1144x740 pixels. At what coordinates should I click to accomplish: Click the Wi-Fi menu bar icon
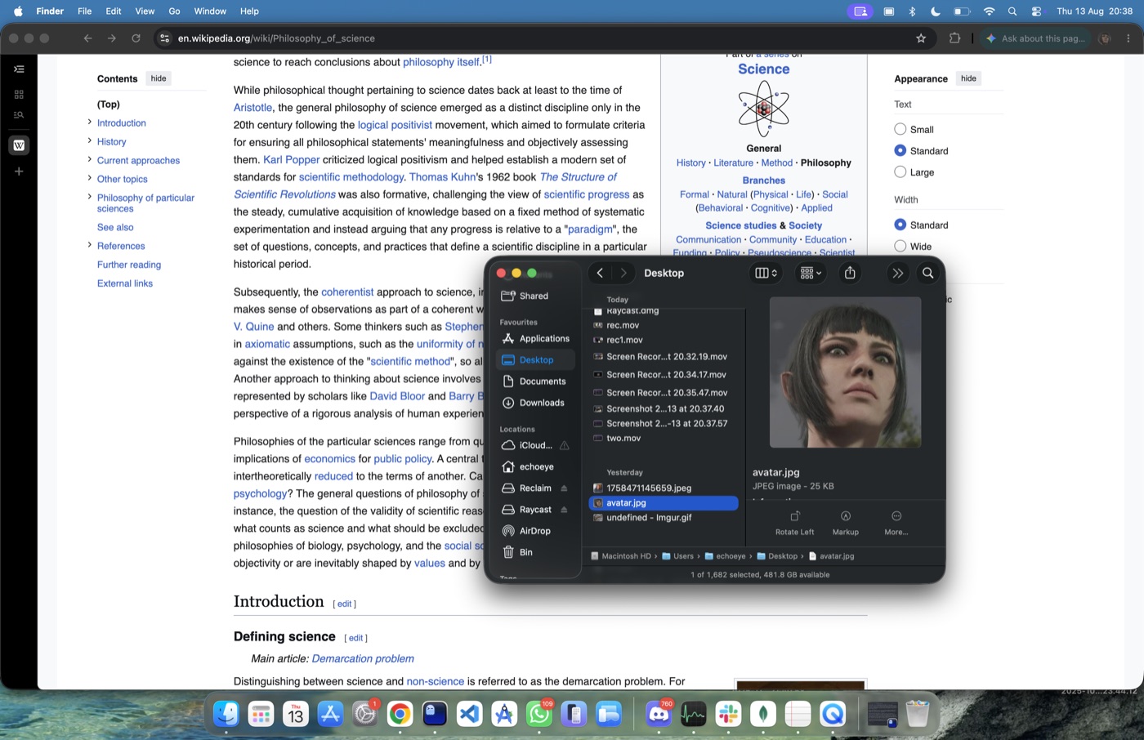(989, 11)
